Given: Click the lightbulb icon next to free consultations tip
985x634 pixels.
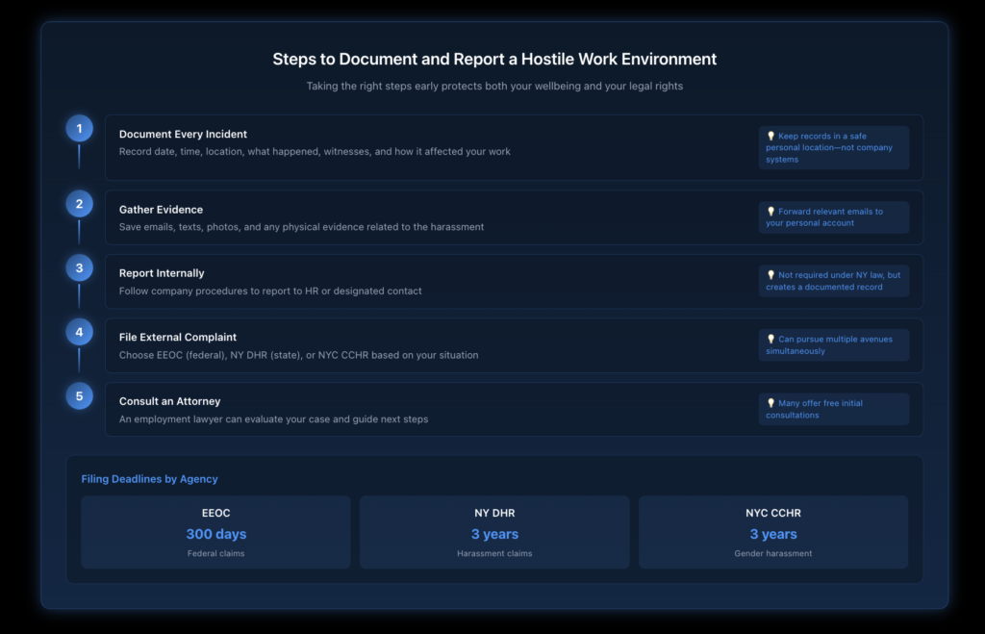Looking at the screenshot, I should (770, 403).
